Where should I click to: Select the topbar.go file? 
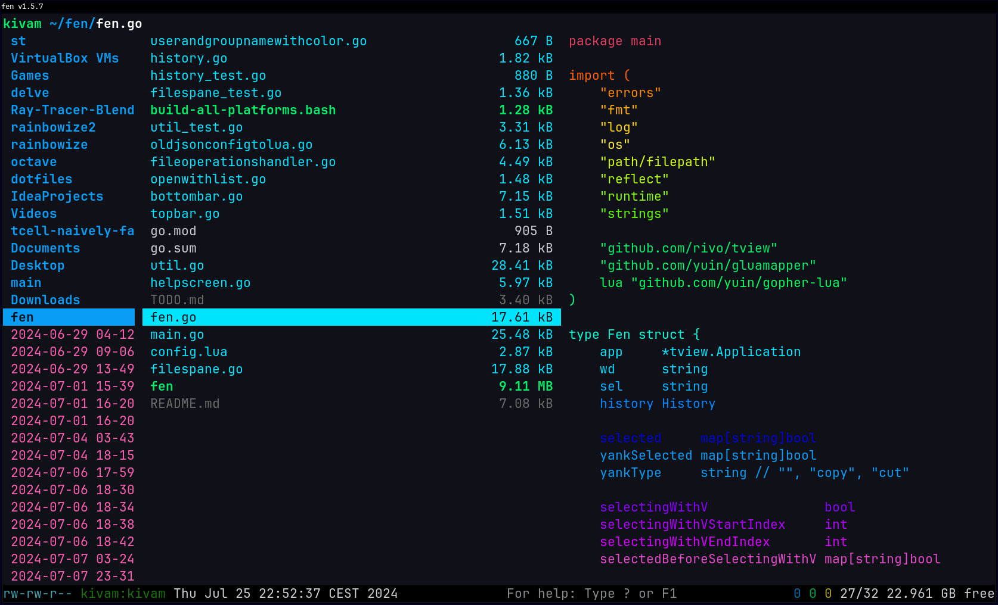click(352, 214)
